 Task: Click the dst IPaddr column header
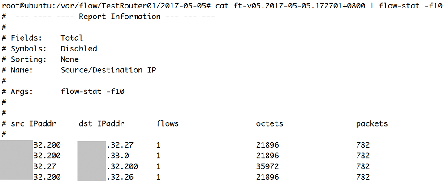point(101,123)
